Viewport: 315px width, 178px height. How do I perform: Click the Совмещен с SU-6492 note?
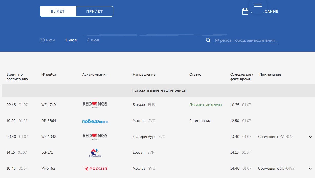tap(276, 168)
